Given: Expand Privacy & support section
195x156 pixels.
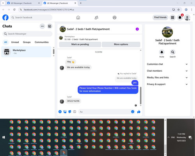Looking at the screenshot, I should [x=167, y=84].
